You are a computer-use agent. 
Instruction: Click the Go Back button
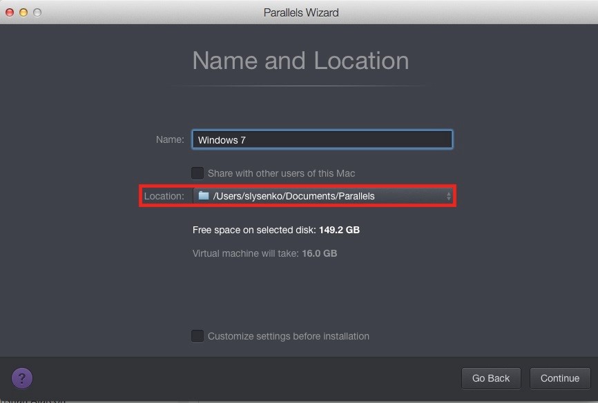tap(491, 378)
